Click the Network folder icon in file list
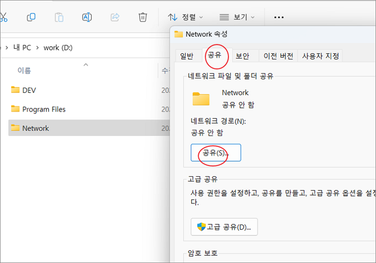This screenshot has width=376, height=263. click(15, 128)
